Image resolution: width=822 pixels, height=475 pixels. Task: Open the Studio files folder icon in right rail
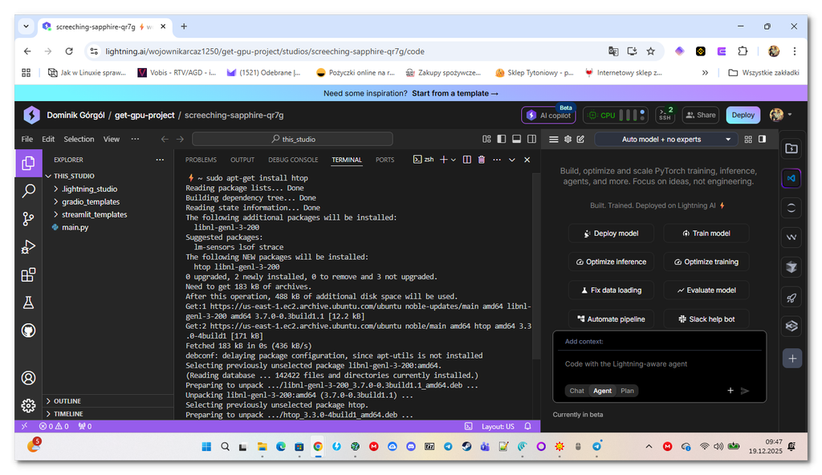tap(791, 149)
